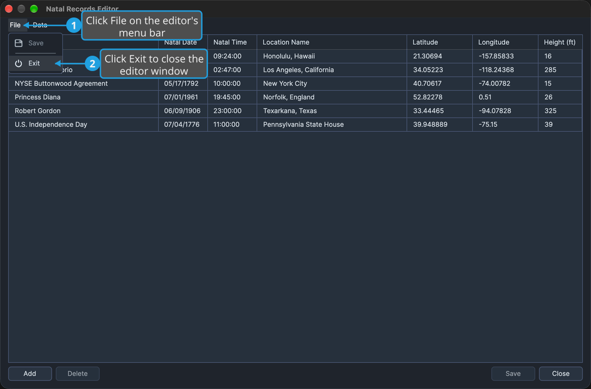Choose Exit in the File menu
This screenshot has width=591, height=389.
click(x=36, y=63)
